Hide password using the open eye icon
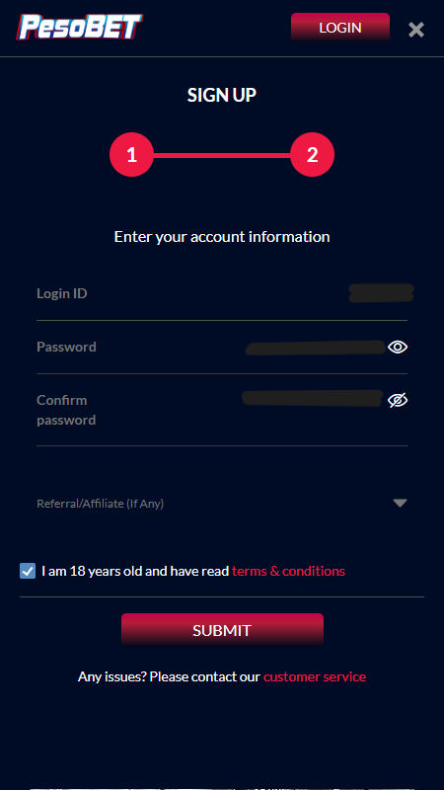 (x=398, y=348)
